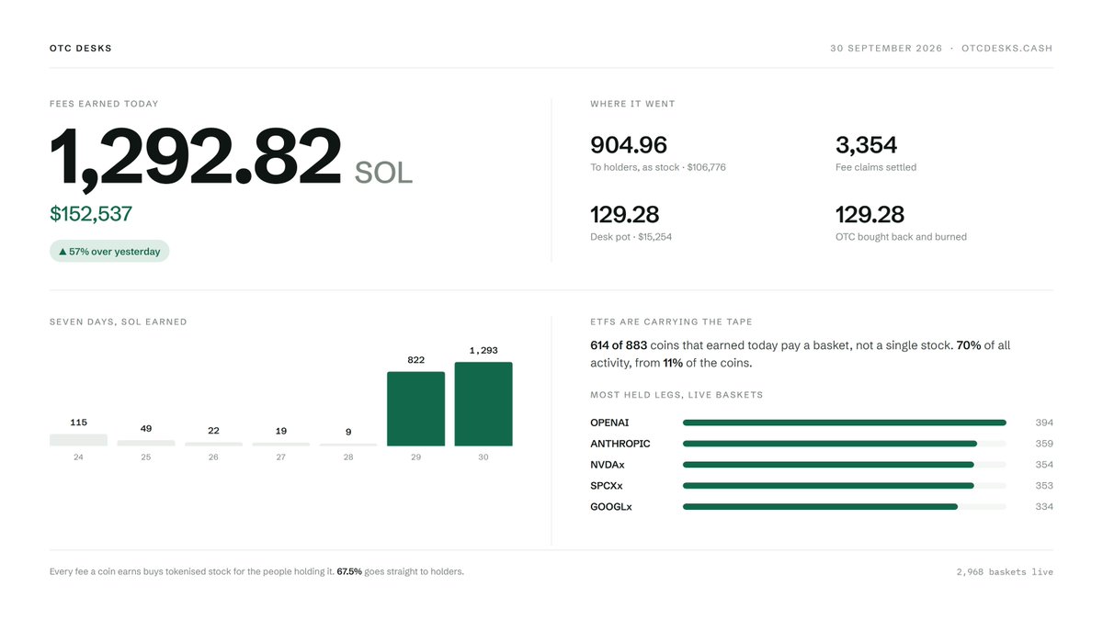Screen dimensions: 1103x620
Task: Click the 353 count beside SPCXx
Action: (x=1044, y=486)
